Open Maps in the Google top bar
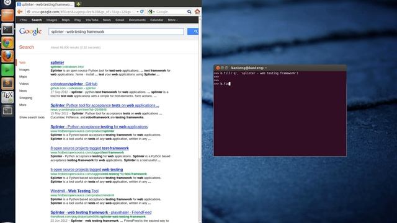This screenshot has width=397, height=223. click(x=66, y=20)
